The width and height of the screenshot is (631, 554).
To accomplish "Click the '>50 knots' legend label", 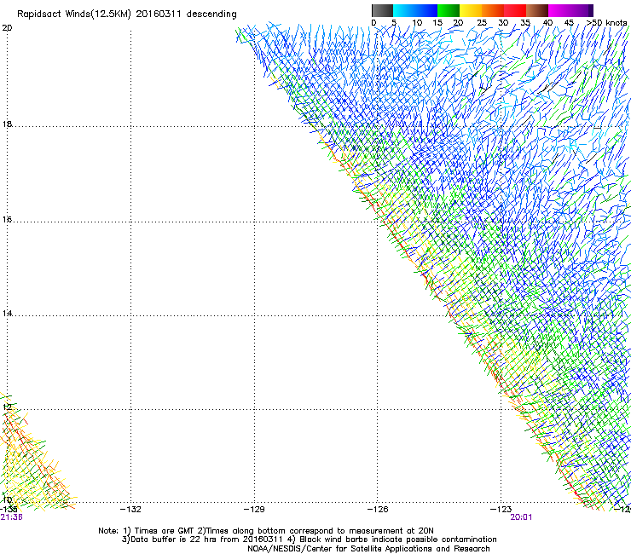I will tap(606, 23).
